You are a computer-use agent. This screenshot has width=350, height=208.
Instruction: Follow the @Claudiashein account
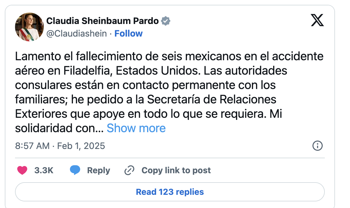[128, 34]
